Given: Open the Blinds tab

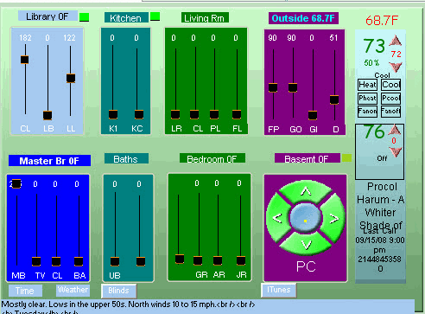Looking at the screenshot, I should (x=118, y=291).
